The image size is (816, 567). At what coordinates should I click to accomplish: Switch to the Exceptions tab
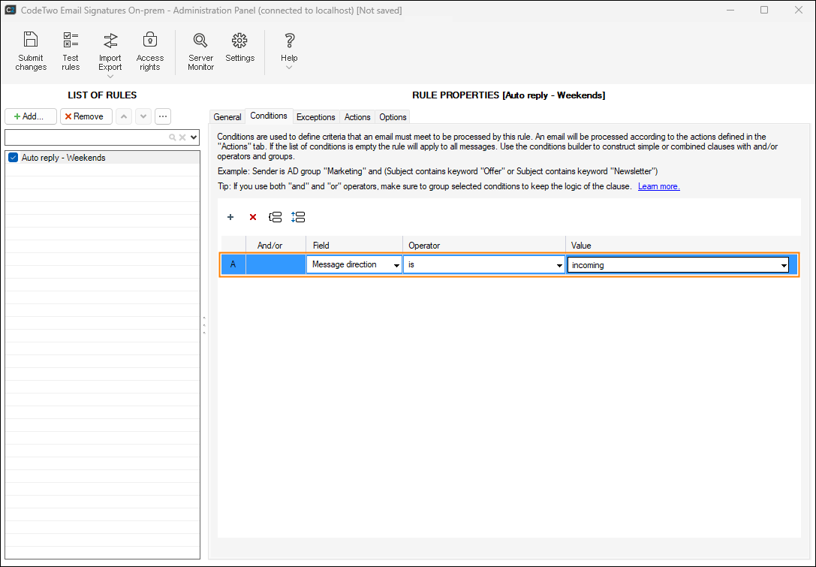pos(315,117)
